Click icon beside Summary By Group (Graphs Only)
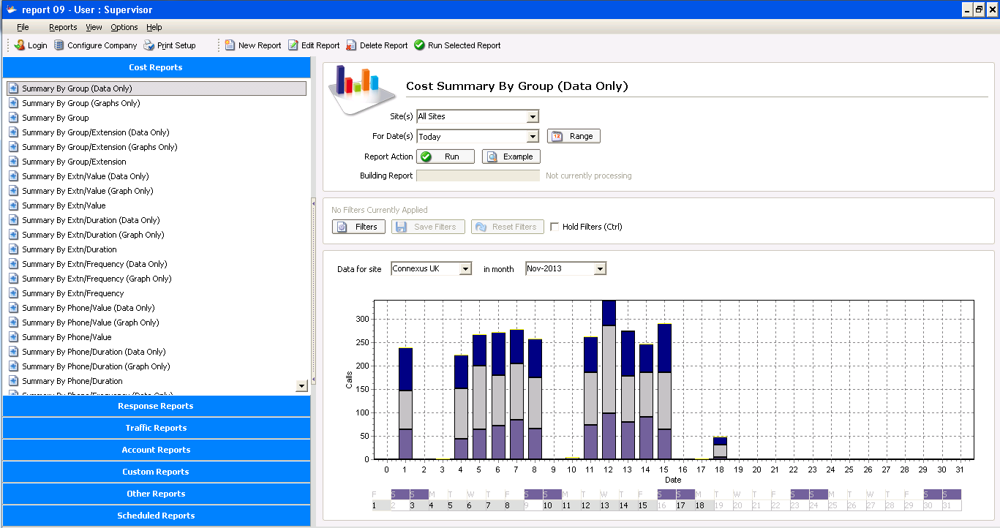The width and height of the screenshot is (1000, 528). coord(13,103)
